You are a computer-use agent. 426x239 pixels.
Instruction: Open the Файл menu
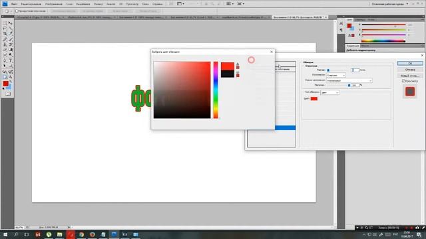(x=14, y=4)
